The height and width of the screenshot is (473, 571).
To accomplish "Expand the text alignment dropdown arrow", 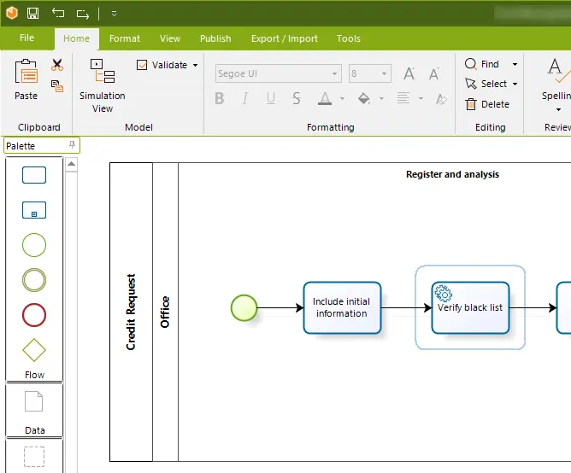I will coord(421,98).
